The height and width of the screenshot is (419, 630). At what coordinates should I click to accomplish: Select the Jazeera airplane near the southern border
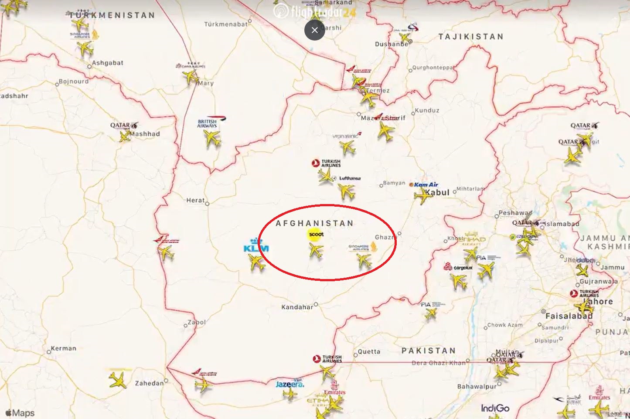[290, 394]
